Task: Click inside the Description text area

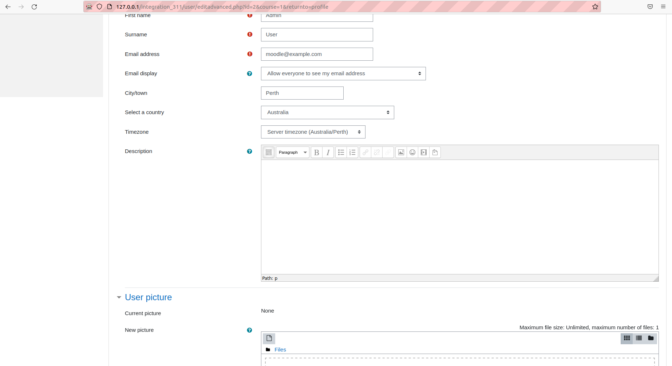Action: pos(460,217)
